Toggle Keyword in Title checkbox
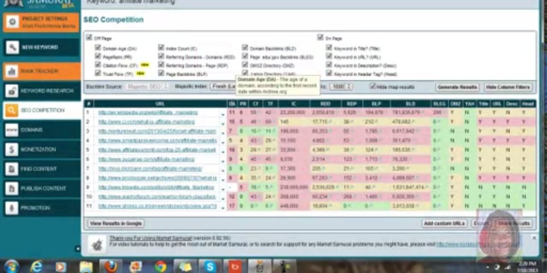The height and width of the screenshot is (273, 547). coord(329,48)
